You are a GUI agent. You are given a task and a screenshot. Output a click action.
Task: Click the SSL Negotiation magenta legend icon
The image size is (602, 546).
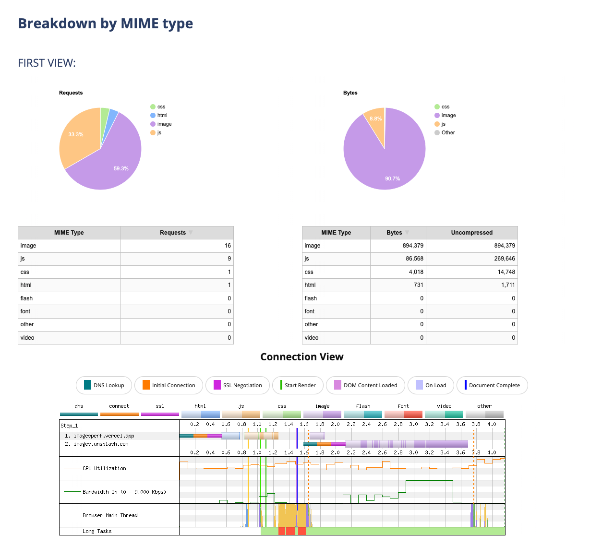click(217, 385)
